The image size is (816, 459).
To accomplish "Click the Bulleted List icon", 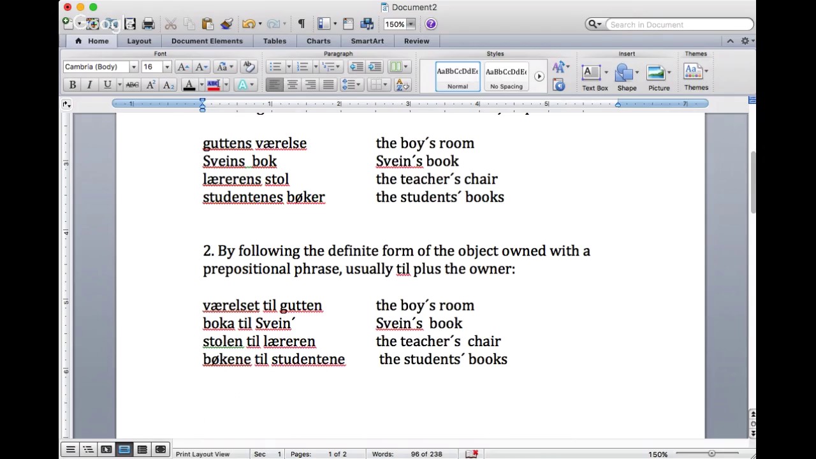I will click(x=275, y=67).
